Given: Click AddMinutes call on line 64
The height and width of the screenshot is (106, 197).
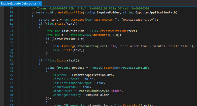Looking at the screenshot, I should [x=100, y=35].
